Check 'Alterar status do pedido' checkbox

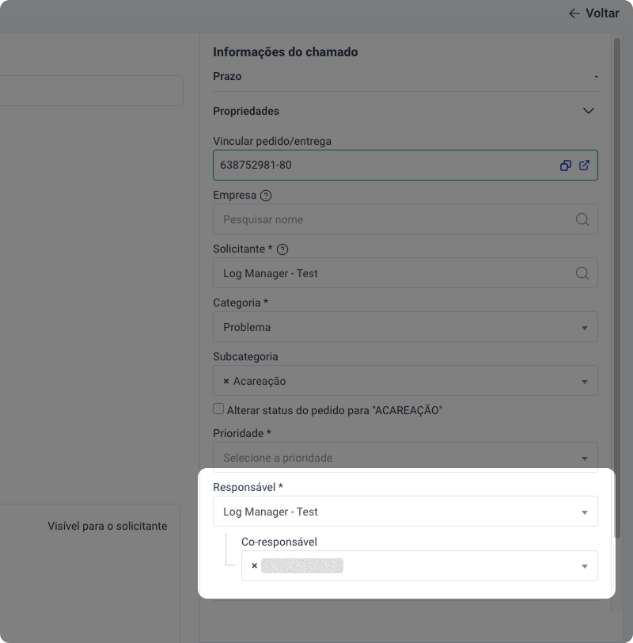[x=219, y=409]
